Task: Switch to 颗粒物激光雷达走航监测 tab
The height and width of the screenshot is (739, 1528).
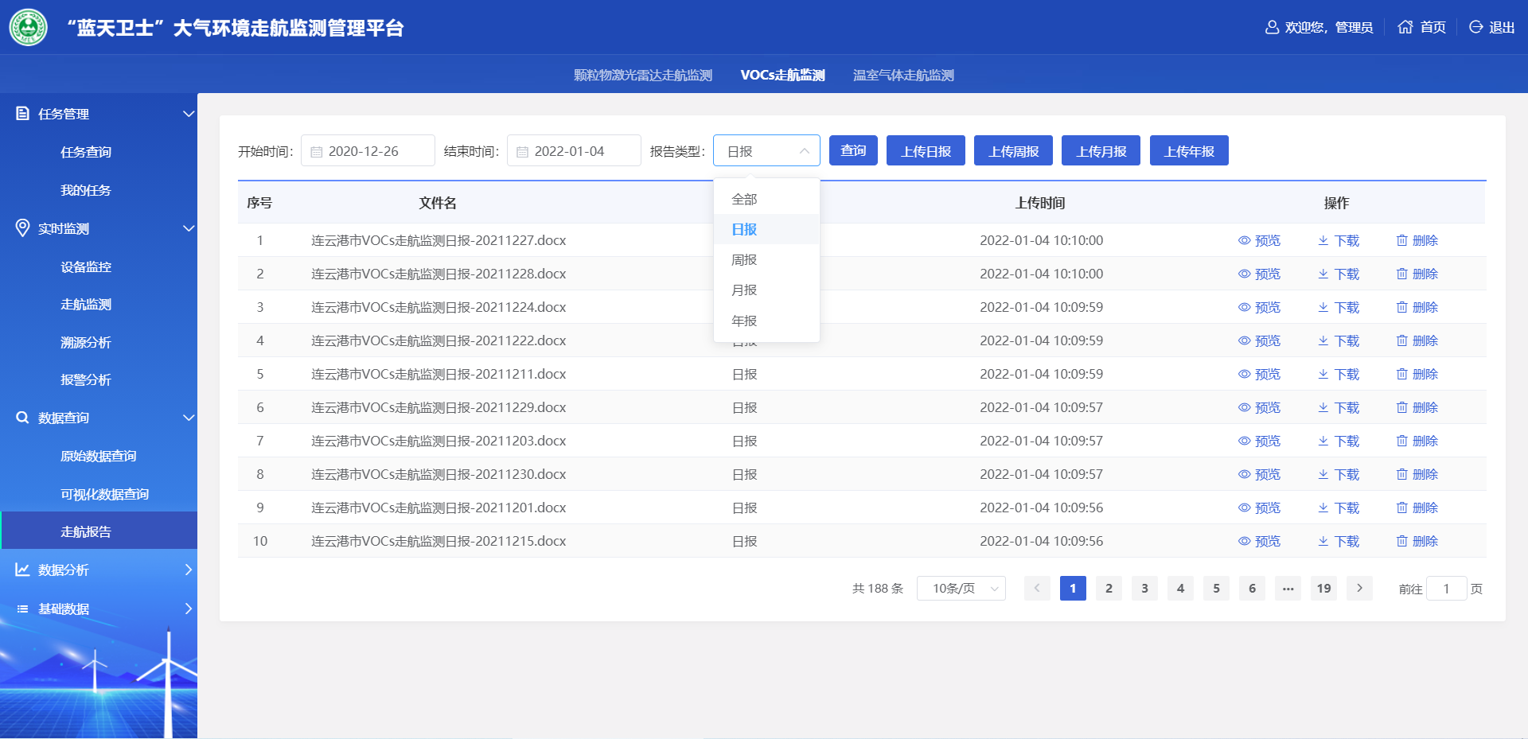Action: (642, 75)
